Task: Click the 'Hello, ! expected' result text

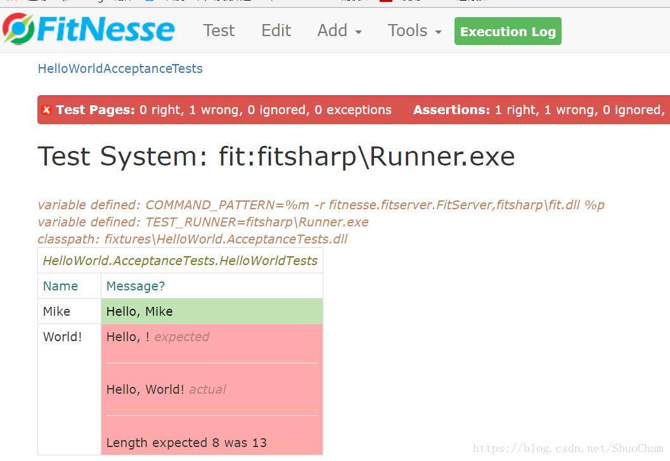Action: [158, 337]
